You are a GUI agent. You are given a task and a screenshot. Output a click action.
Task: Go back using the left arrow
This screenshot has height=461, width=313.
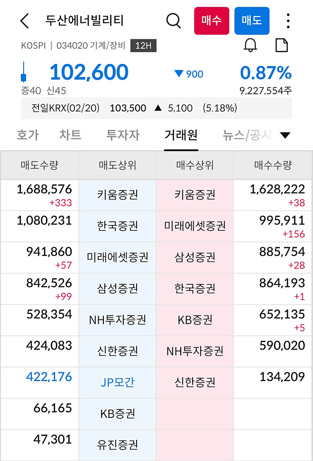coord(24,21)
